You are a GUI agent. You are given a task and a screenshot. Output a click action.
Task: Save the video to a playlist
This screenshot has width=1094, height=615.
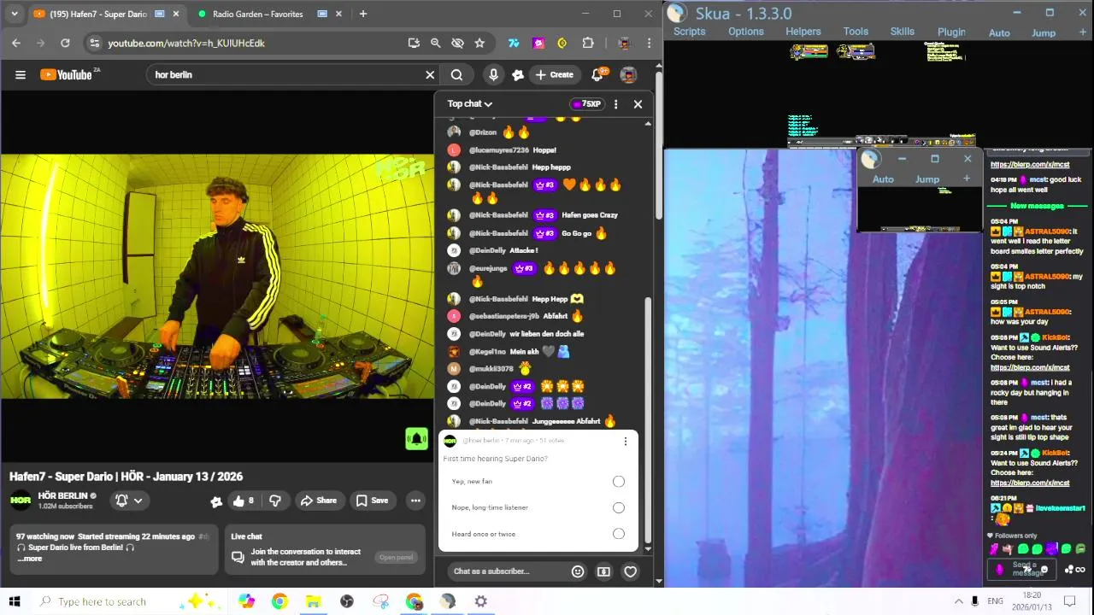[372, 501]
